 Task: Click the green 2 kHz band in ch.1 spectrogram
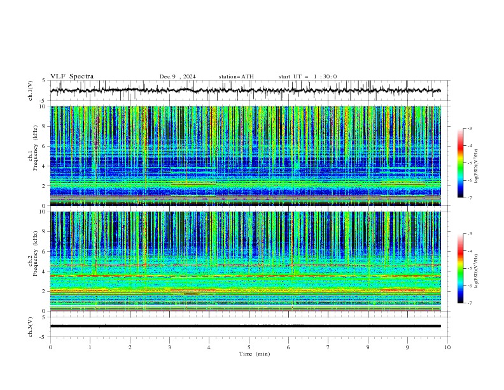pos(245,184)
